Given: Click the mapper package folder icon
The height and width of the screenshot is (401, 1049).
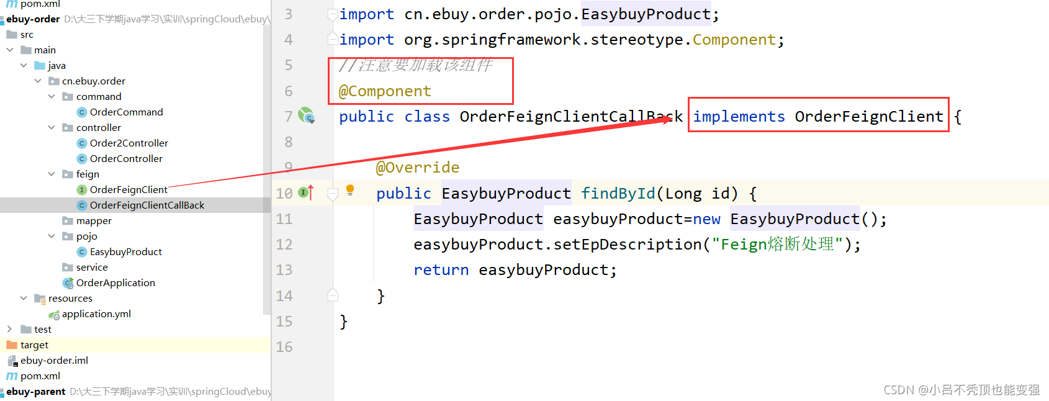Looking at the screenshot, I should click(68, 221).
